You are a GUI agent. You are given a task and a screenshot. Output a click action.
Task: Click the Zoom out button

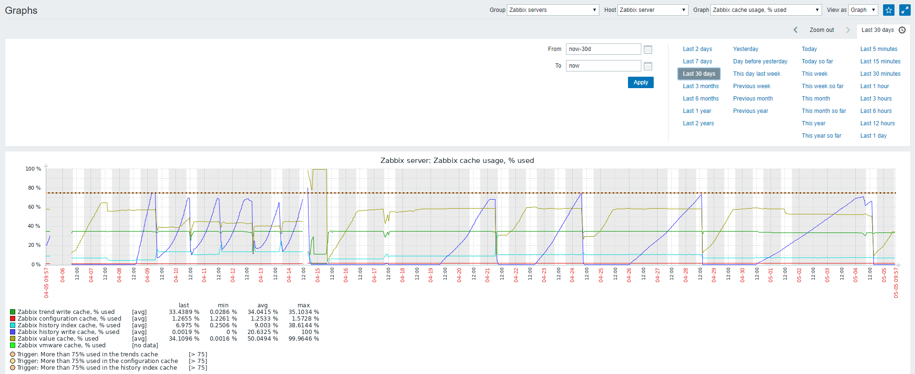tap(822, 30)
